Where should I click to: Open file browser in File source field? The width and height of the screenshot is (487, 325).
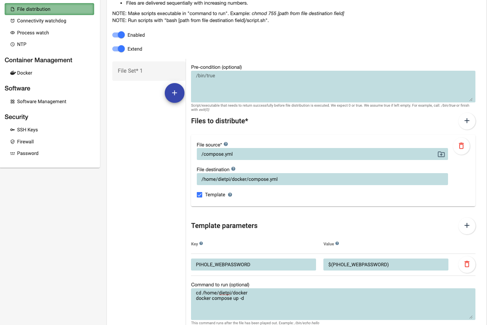click(441, 154)
